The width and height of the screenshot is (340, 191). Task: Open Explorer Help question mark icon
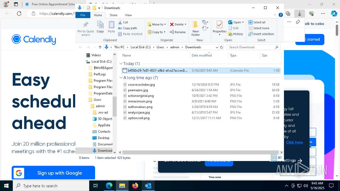280,15
